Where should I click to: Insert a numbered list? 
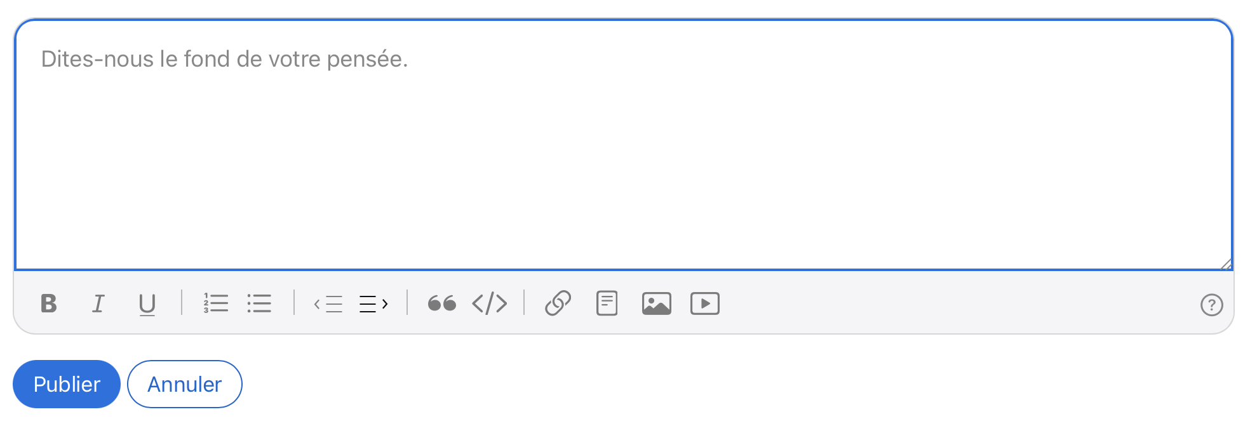pyautogui.click(x=215, y=303)
